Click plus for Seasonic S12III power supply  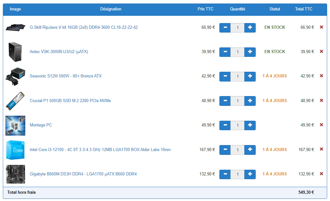[250, 76]
